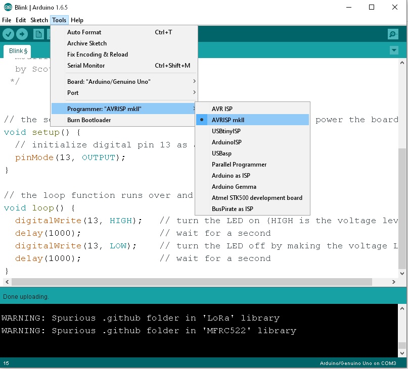The image size is (408, 369).
Task: Click Programmer: "AVRISP mkII" menu item
Action: 124,109
